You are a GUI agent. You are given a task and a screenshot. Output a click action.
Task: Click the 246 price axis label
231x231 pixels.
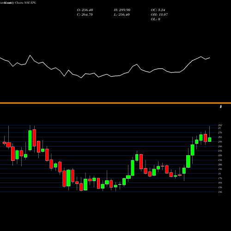[220, 146]
